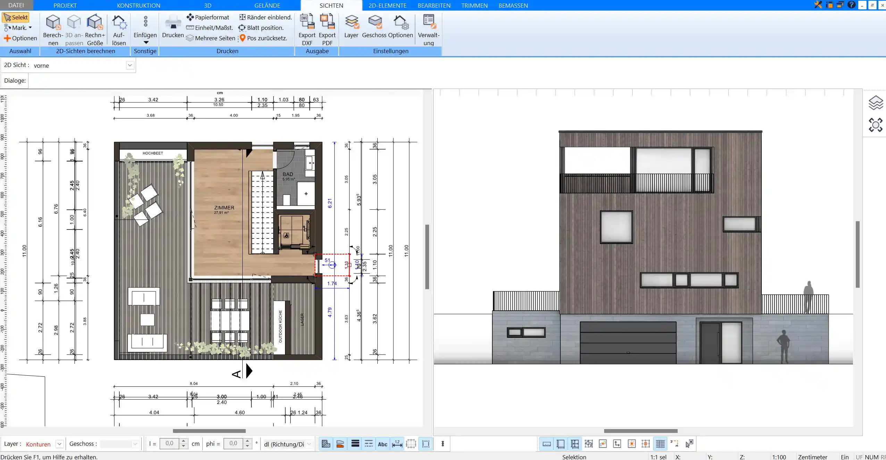Open the 2D Sicht vorne dropdown
The image size is (886, 460).
(x=130, y=65)
